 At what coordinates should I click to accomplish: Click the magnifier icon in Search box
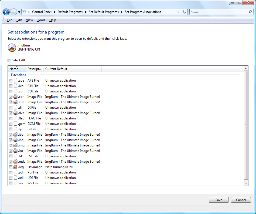click(250, 12)
